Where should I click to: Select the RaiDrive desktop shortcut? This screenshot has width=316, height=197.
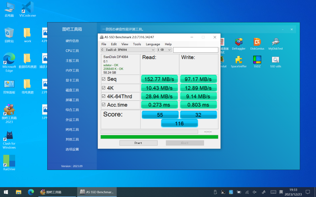click(9, 163)
